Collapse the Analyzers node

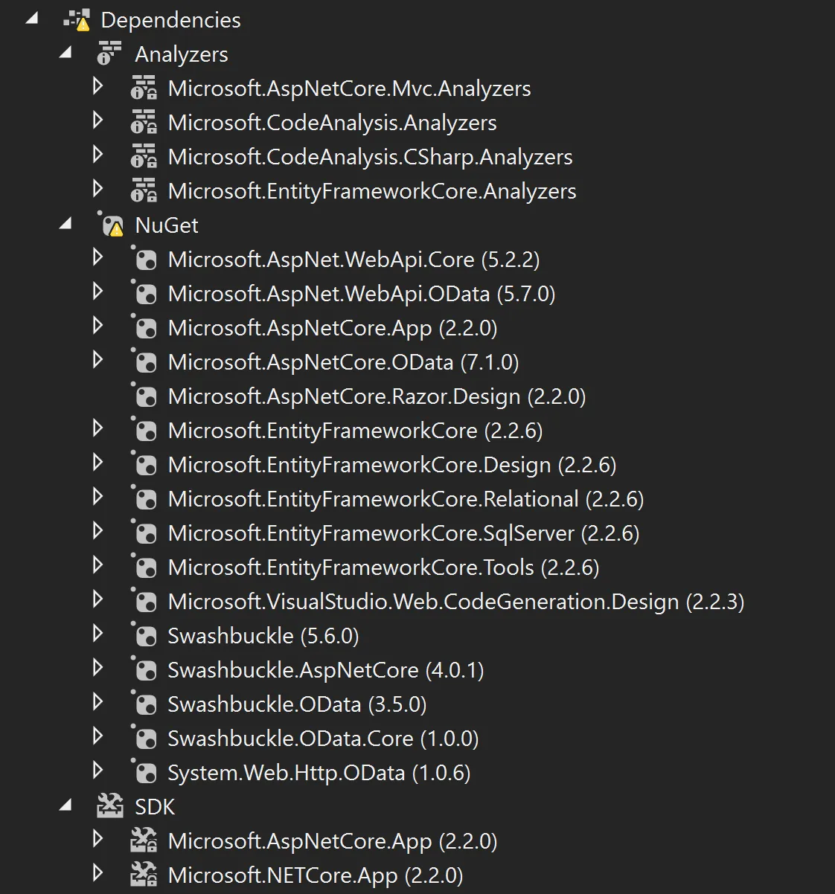point(65,53)
